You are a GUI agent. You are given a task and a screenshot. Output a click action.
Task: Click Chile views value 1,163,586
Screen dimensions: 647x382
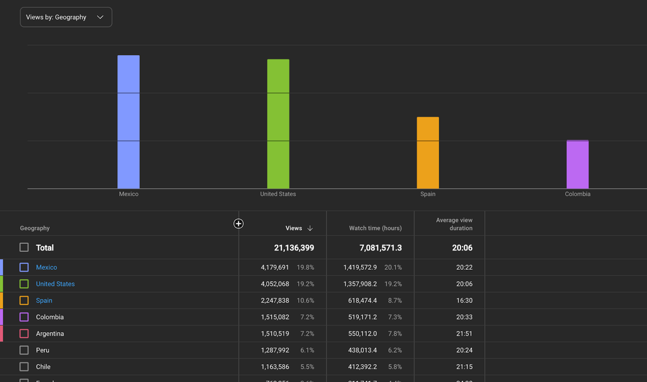click(x=275, y=367)
